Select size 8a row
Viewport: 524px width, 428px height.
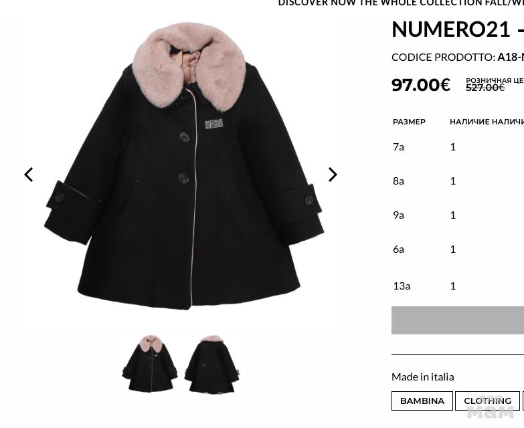[x=458, y=181]
